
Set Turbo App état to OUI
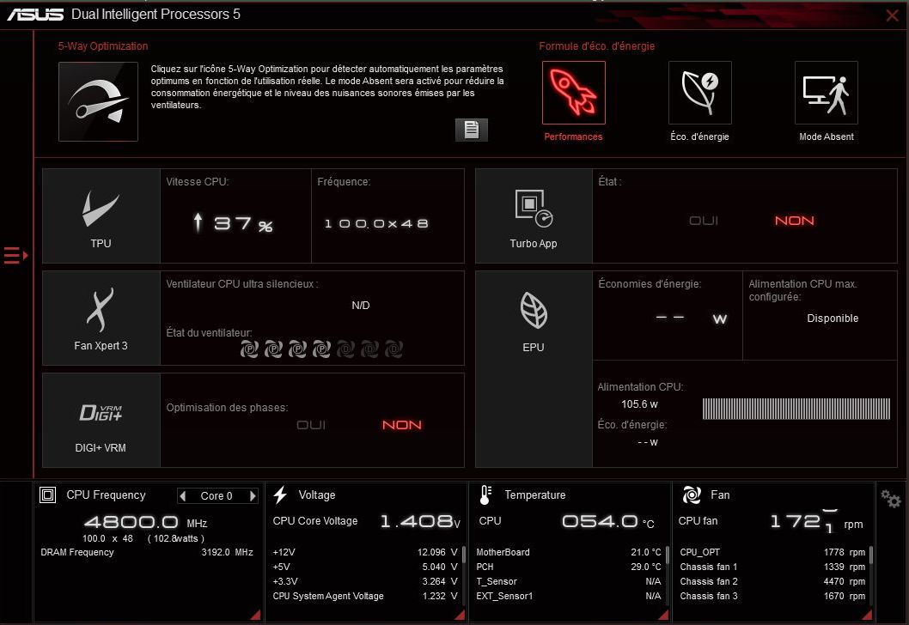(x=703, y=221)
